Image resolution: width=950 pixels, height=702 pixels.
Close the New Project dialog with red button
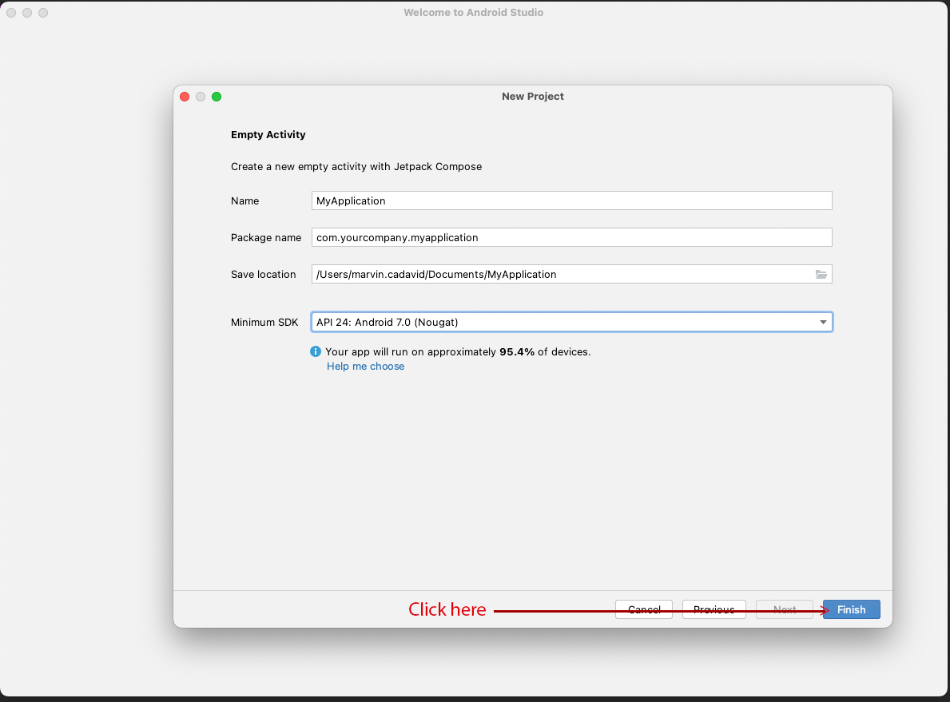click(185, 97)
